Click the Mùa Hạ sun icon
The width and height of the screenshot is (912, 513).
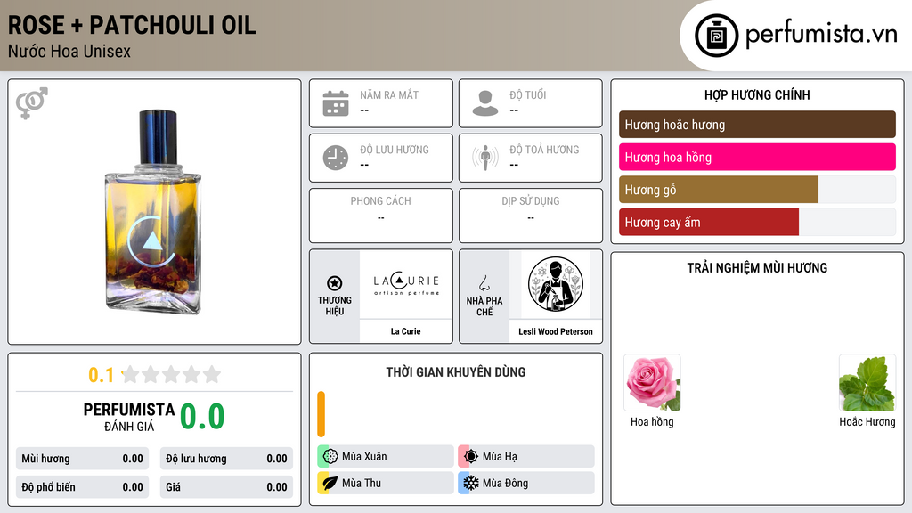pyautogui.click(x=471, y=457)
